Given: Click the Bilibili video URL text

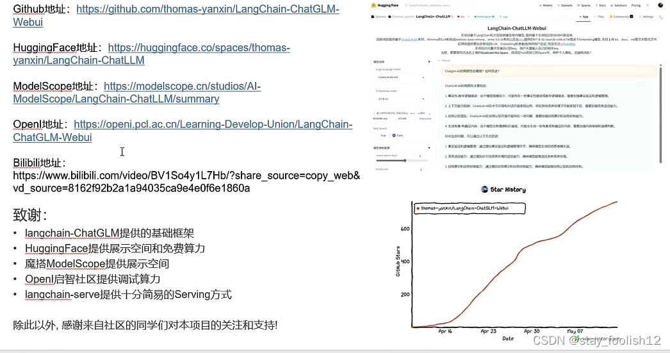Looking at the screenshot, I should coord(186,182).
